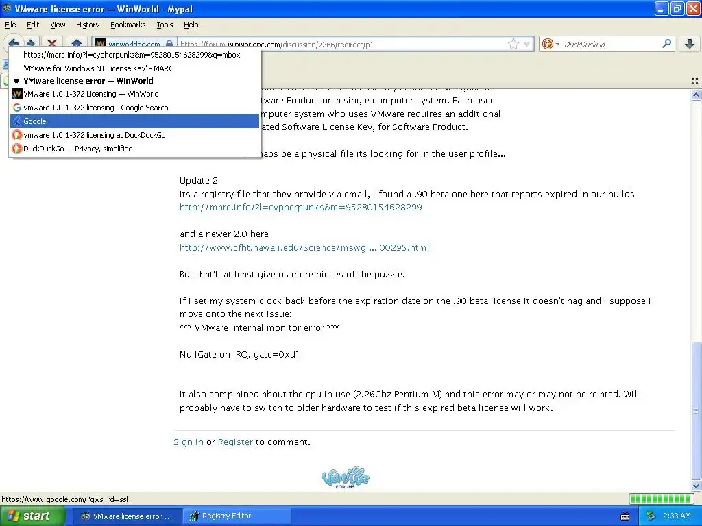Click the text 'Update 2:'
Viewport: 702px width, 526px height.
(x=199, y=180)
